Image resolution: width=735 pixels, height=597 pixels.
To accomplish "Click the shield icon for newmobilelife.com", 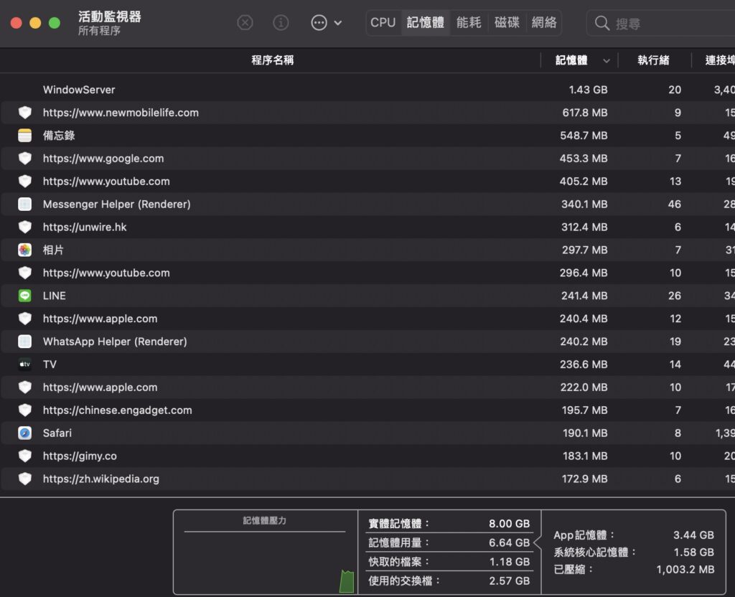I will click(25, 113).
